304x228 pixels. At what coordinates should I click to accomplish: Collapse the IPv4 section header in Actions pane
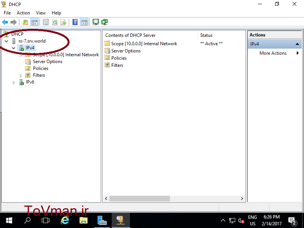pos(298,44)
